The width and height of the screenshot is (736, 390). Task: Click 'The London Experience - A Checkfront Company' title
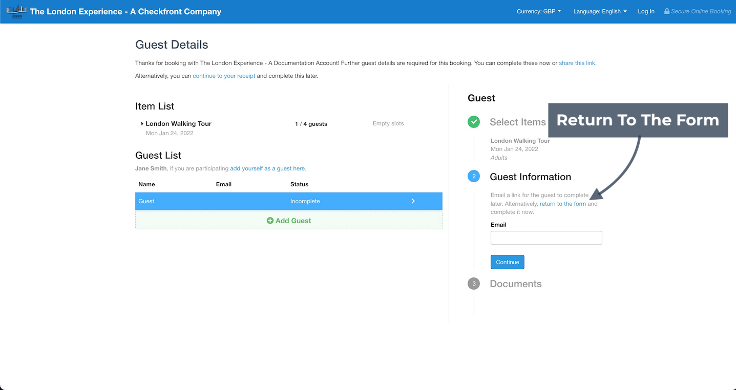(x=125, y=11)
